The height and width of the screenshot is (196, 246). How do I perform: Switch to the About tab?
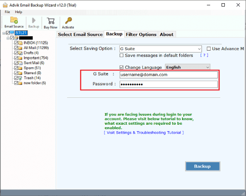tap(167, 34)
